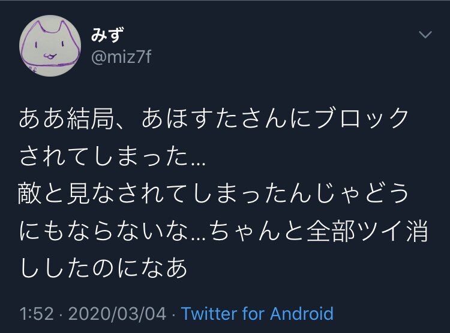Open the Twitter for Android source link
This screenshot has width=450, height=333.
tap(257, 313)
